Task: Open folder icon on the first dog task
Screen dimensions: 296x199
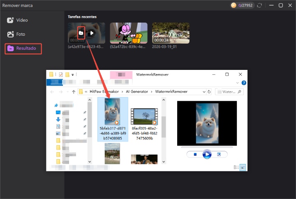Action: tap(81, 33)
